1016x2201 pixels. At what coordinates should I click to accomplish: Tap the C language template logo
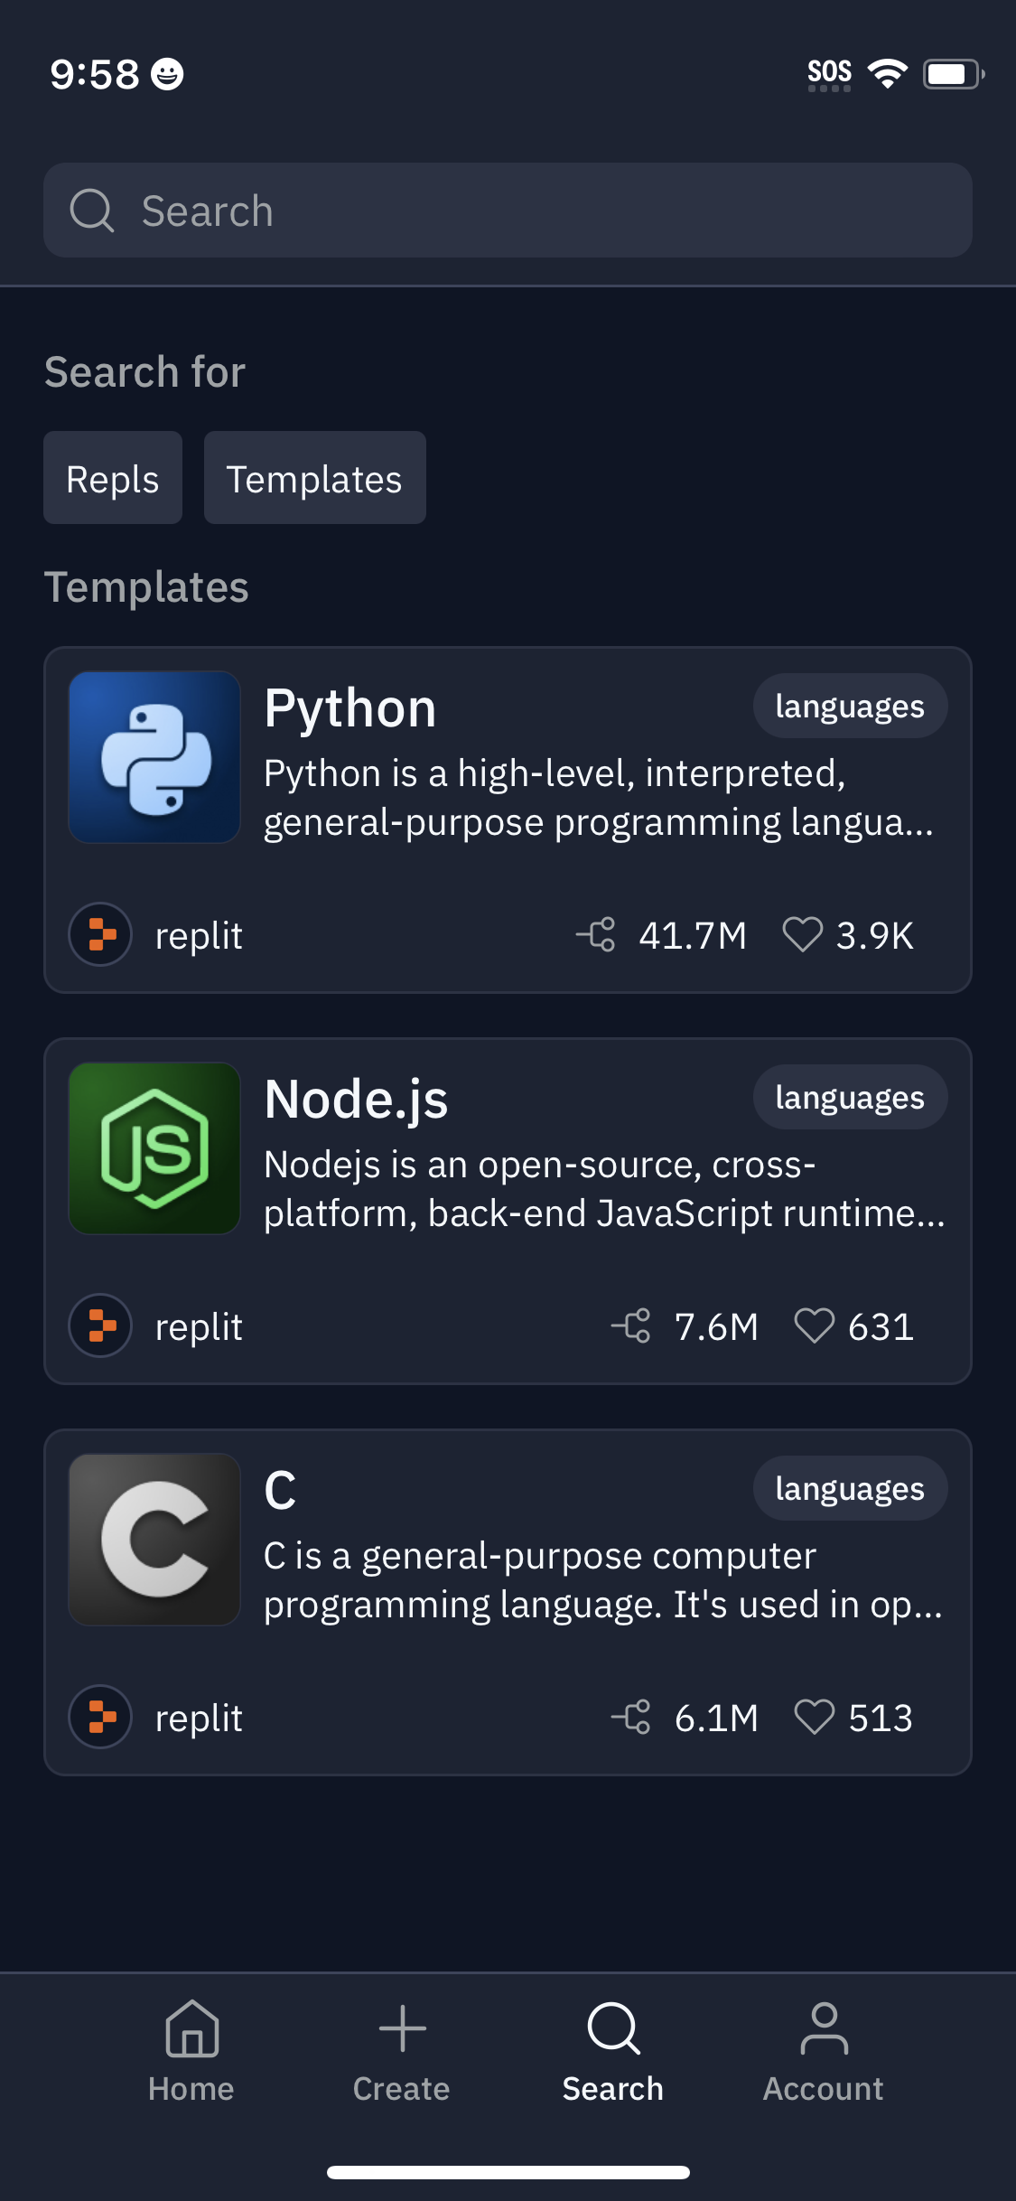click(x=154, y=1540)
